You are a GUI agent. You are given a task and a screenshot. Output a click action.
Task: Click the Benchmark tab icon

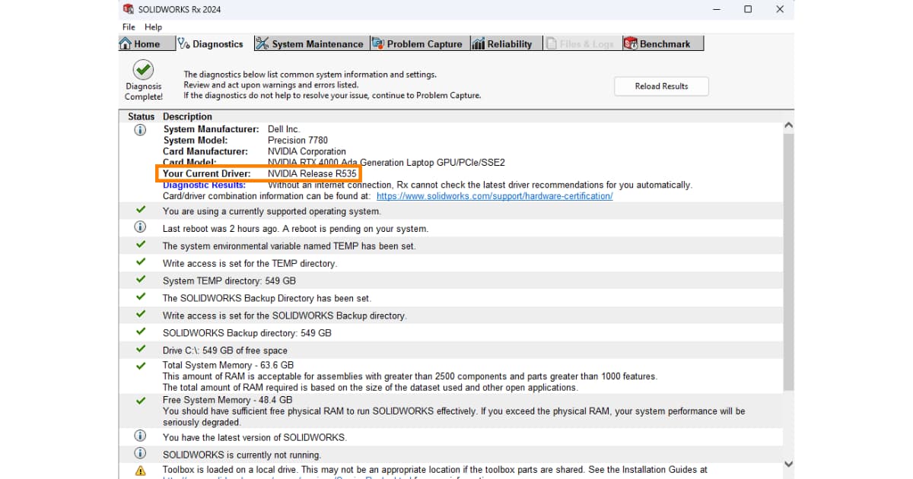631,44
